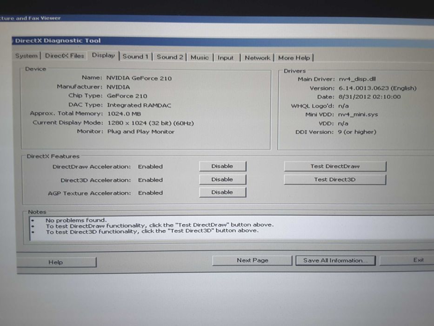Image resolution: width=434 pixels, height=326 pixels.
Task: Click Save All Information button
Action: (335, 261)
